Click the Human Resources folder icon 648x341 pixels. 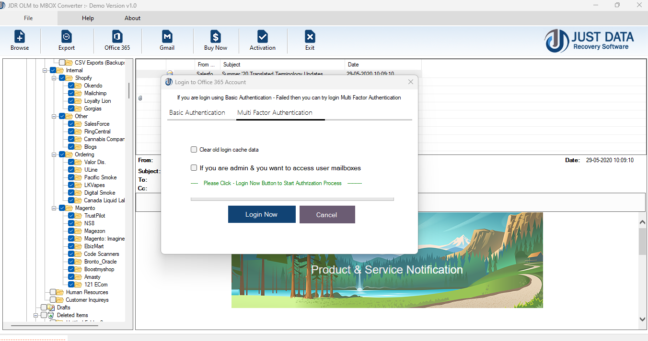click(x=60, y=292)
